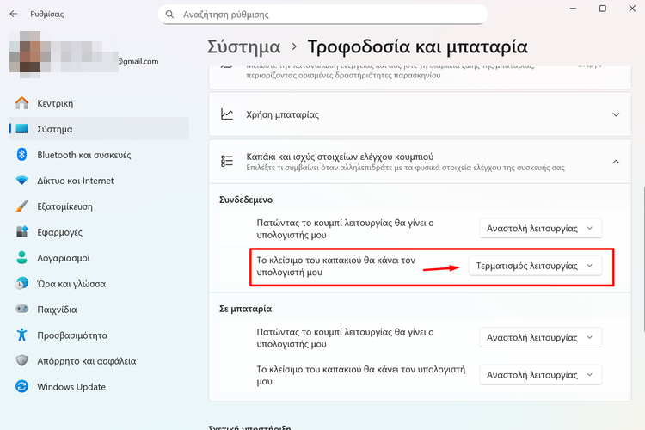
Task: Click the Εξατομίκευση paintbrush icon
Action: coord(21,206)
